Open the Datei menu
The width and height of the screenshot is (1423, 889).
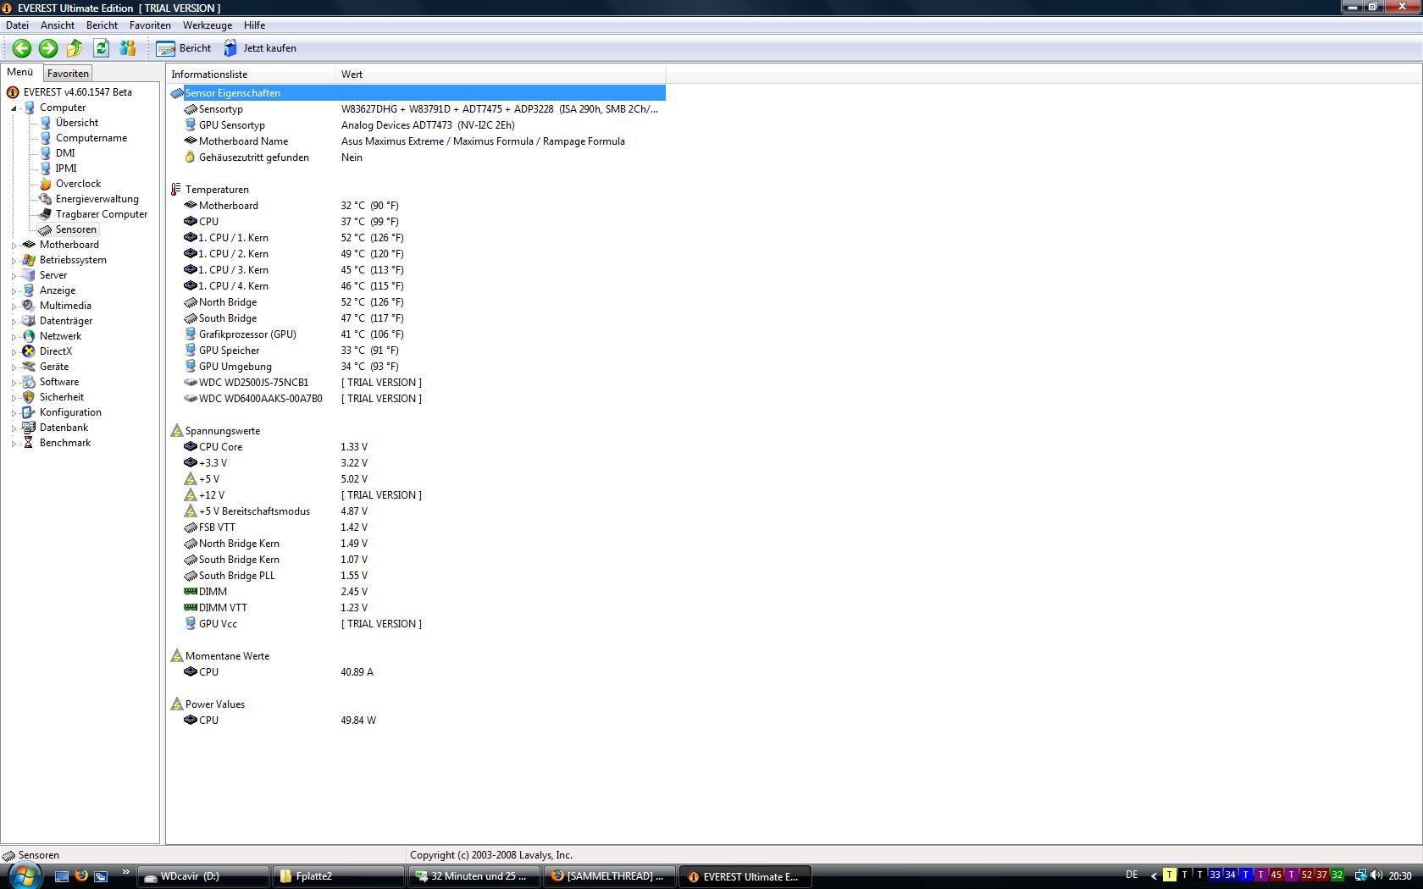click(x=17, y=25)
